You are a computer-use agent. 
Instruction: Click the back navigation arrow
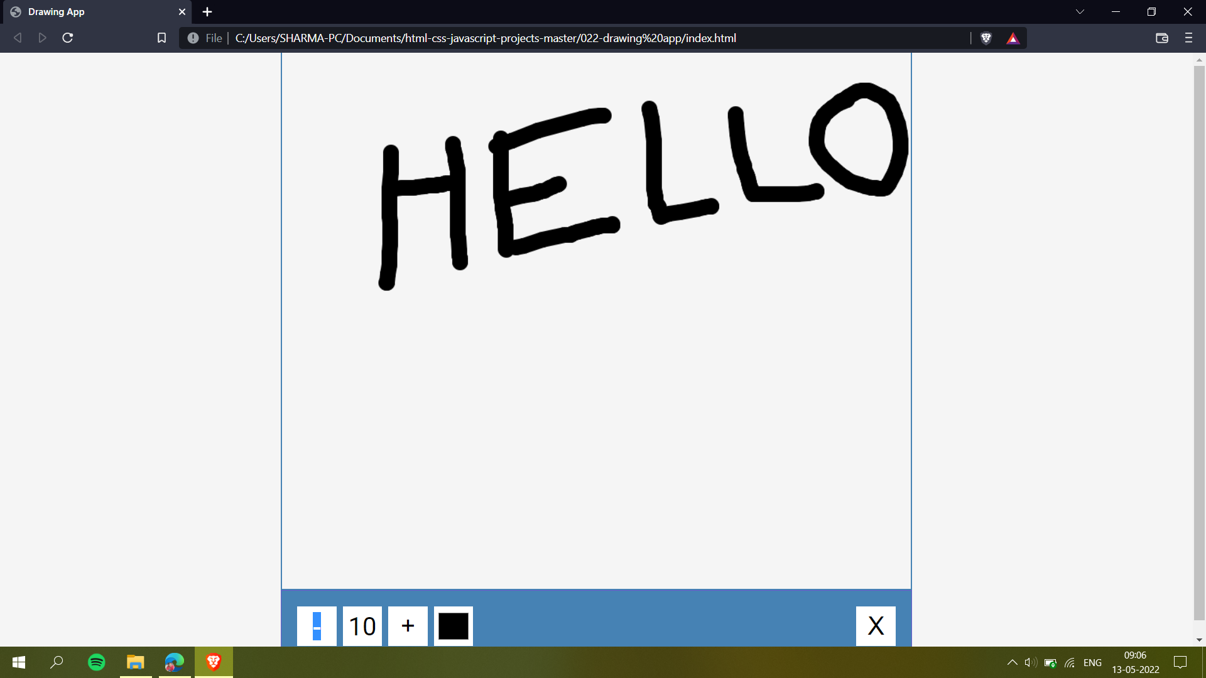pyautogui.click(x=18, y=38)
